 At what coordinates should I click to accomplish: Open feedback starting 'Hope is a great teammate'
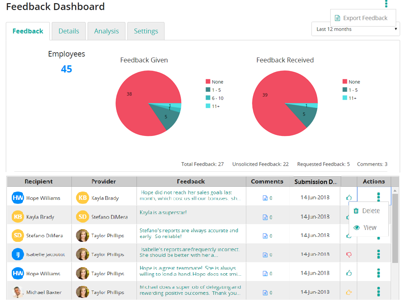click(x=190, y=271)
